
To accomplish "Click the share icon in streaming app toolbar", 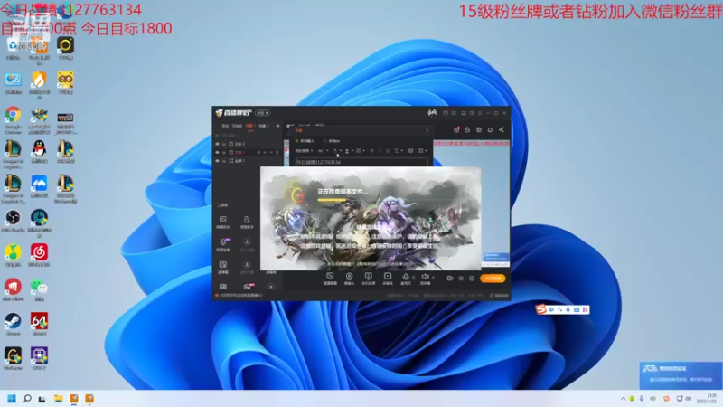I will coord(502,129).
